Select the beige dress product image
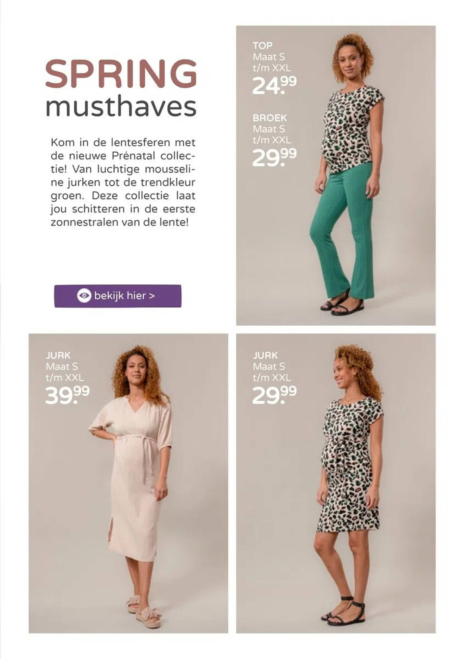 (128, 483)
